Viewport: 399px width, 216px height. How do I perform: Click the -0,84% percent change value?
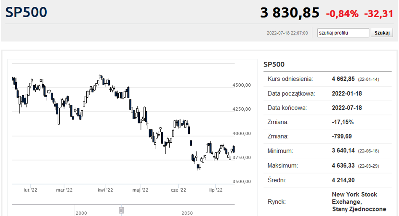point(342,13)
